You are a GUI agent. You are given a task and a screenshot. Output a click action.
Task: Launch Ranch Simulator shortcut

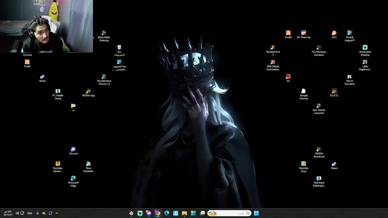pos(350,80)
